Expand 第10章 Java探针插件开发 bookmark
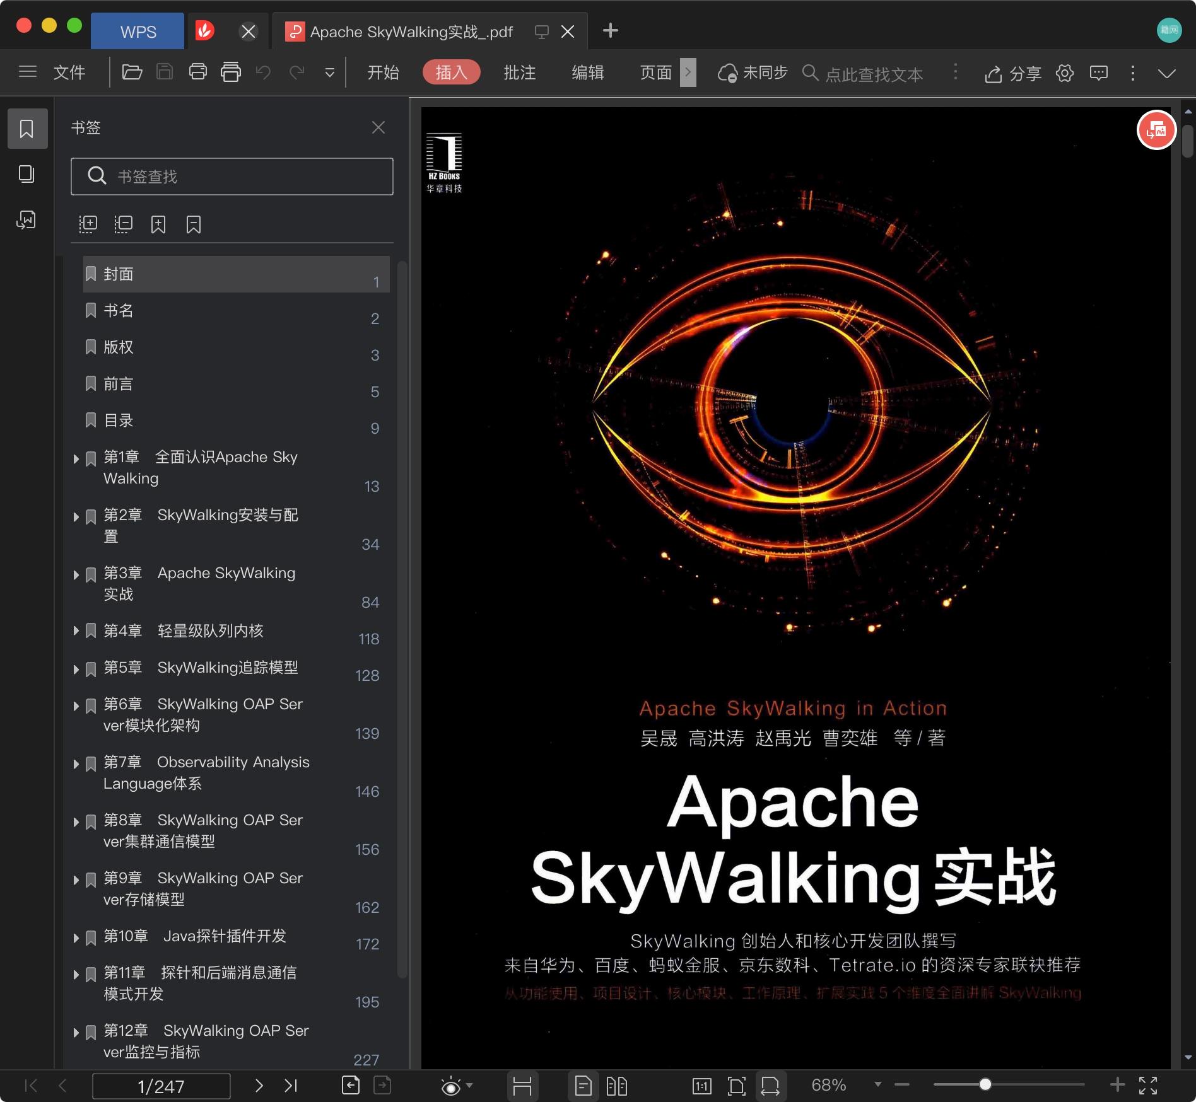The height and width of the screenshot is (1102, 1196). [76, 938]
